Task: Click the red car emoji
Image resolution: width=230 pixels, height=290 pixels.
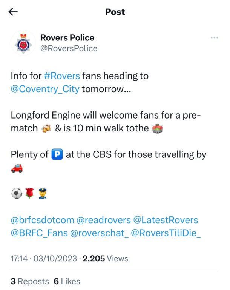Action: click(17, 168)
